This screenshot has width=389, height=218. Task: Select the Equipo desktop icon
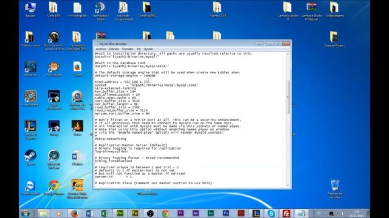(30, 10)
